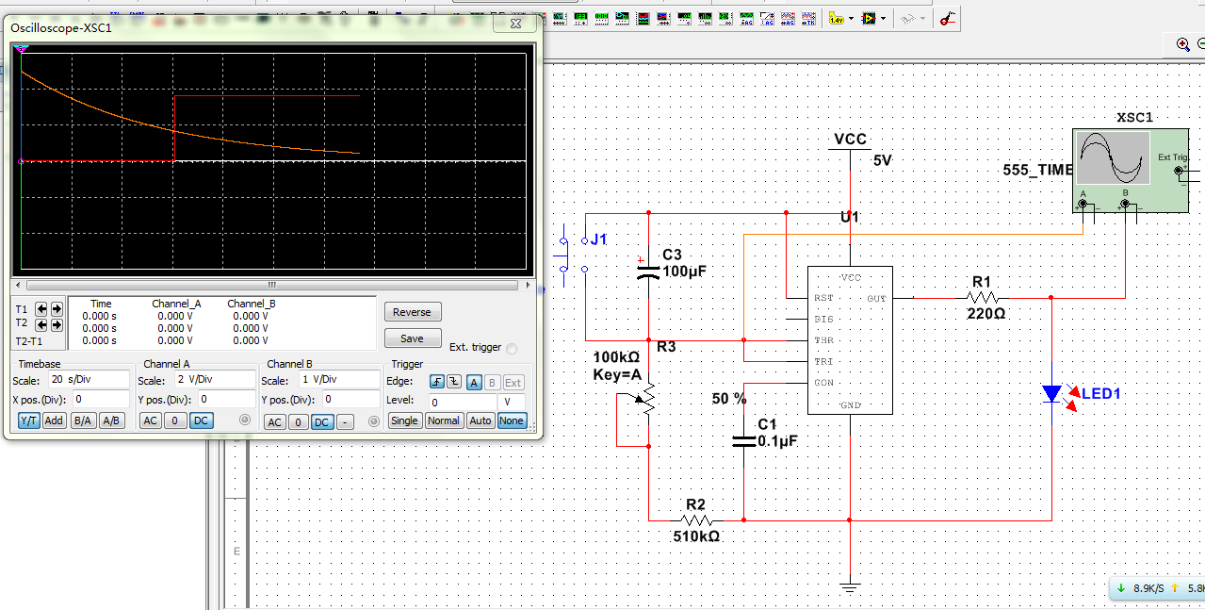The width and height of the screenshot is (1205, 610).
Task: Select the Distortion Analyzer instrument
Action: (684, 18)
